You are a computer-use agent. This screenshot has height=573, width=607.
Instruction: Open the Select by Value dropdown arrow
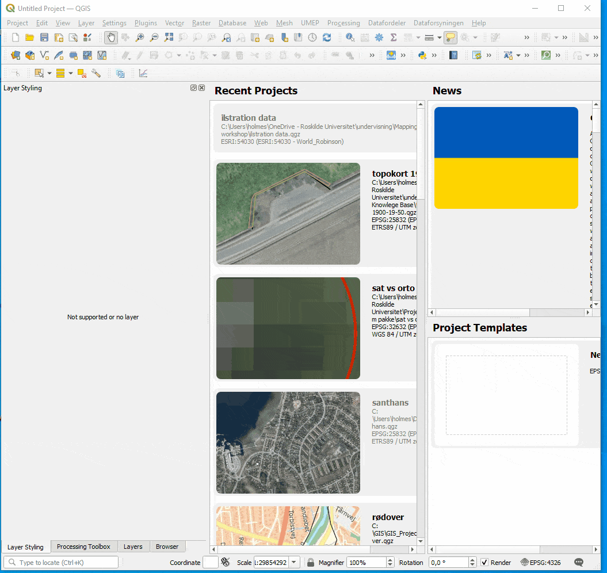70,73
